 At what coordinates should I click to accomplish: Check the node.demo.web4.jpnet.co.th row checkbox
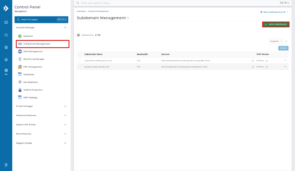(x=80, y=60)
